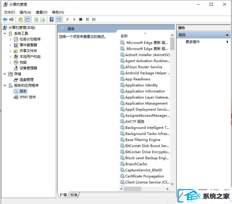Open the 查看(V) menu

point(42,12)
